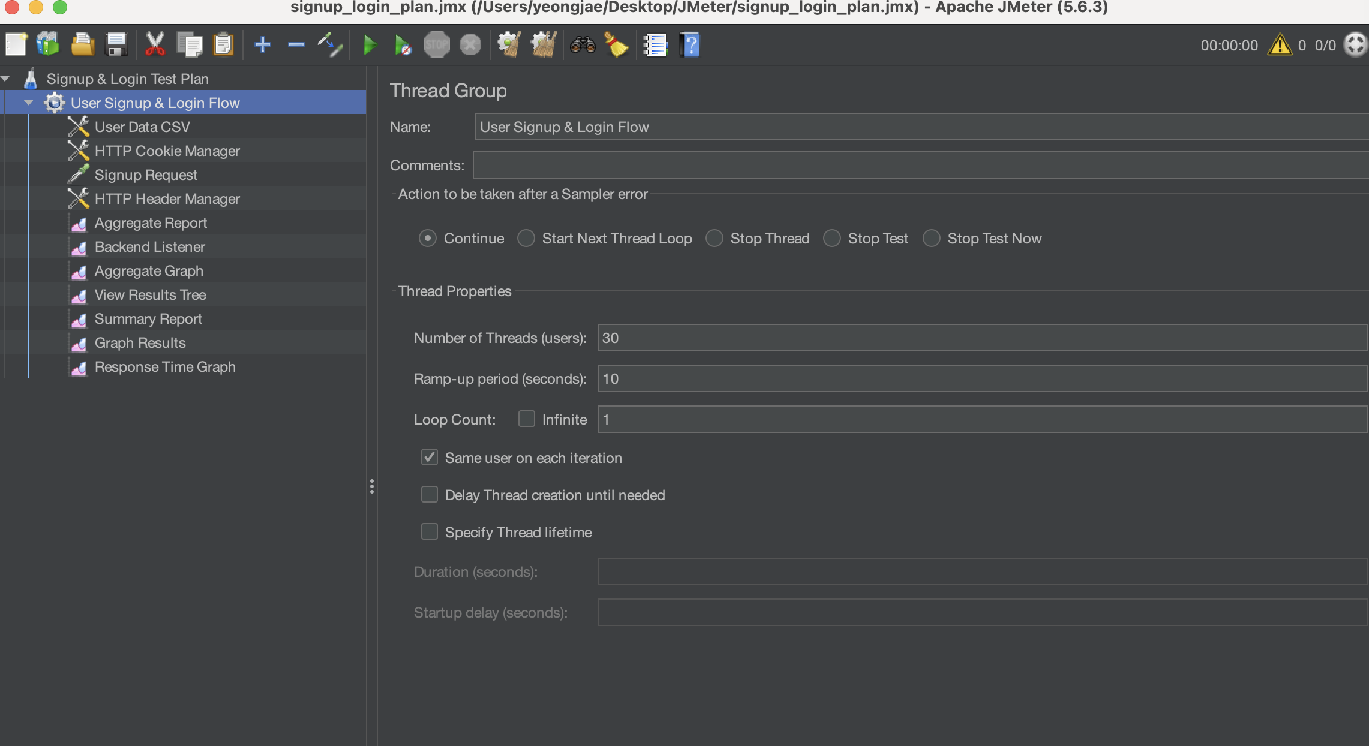The image size is (1369, 746).
Task: Click the Search binoculars icon
Action: 583,45
